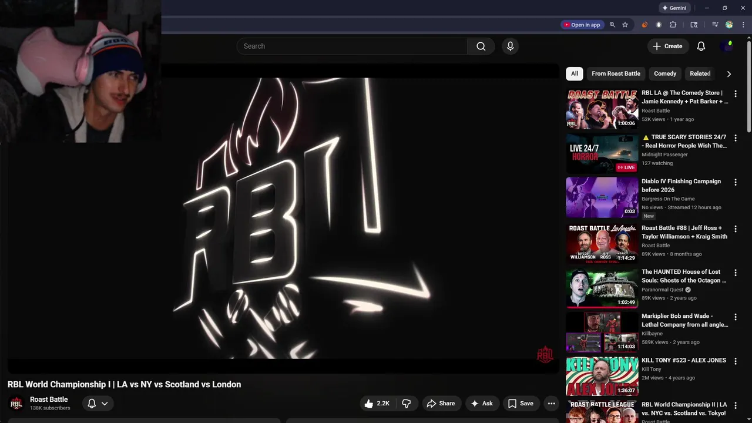752x423 pixels.
Task: Click the zoom magnifier icon in address bar
Action: click(x=612, y=25)
